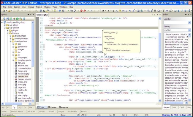Viewport: 193px width, 117px height.
Task: Click the horizontal rule toolbar icon
Action: click(x=145, y=11)
